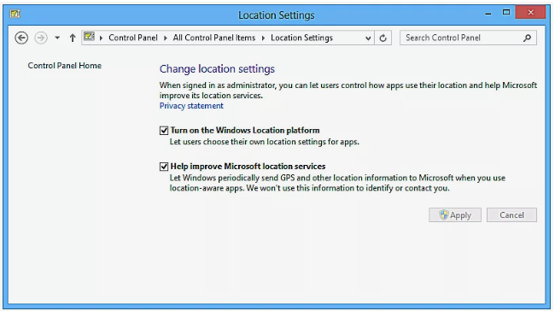
Task: Expand the chevron before Control Panel
Action: pyautogui.click(x=102, y=38)
